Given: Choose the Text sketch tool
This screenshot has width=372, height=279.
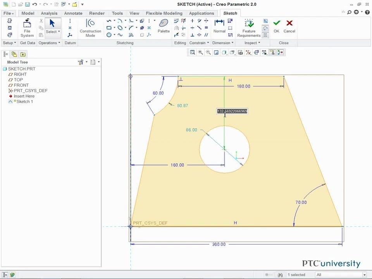Looking at the screenshot, I should [131, 35].
